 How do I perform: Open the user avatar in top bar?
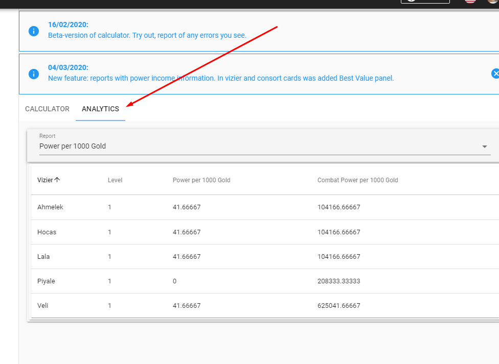click(x=493, y=2)
